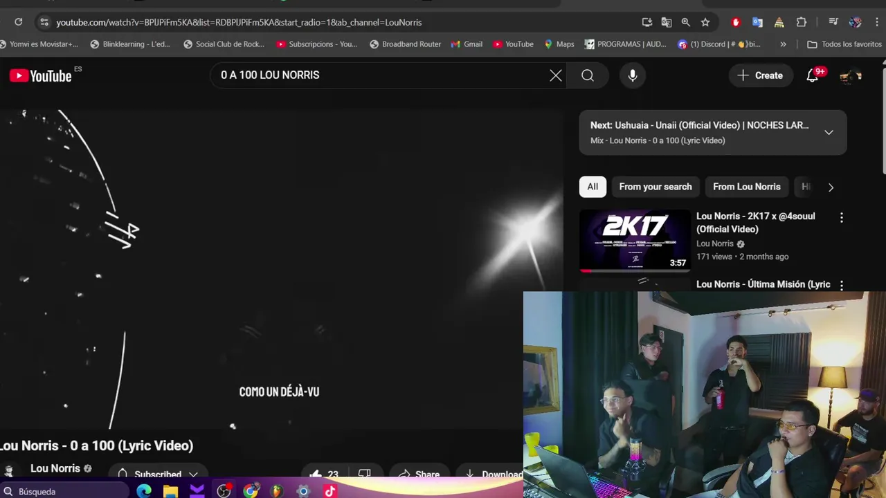Screen dimensions: 886x498
Task: Open PROGRAMAS | AUD... bookmark
Action: click(626, 44)
